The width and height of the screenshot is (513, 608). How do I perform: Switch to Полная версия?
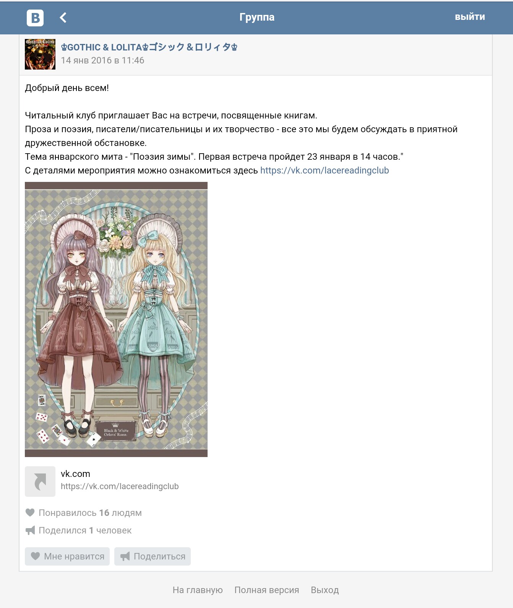tap(267, 590)
